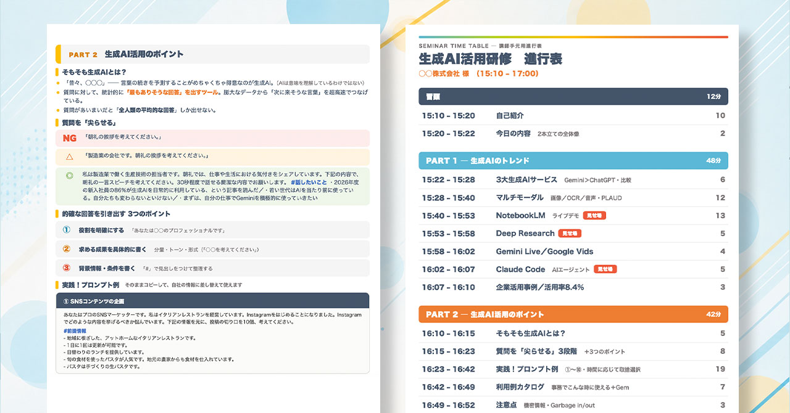790x413 pixels.
Task: Click the 16:07 - 16:10 time cell
Action: point(448,287)
